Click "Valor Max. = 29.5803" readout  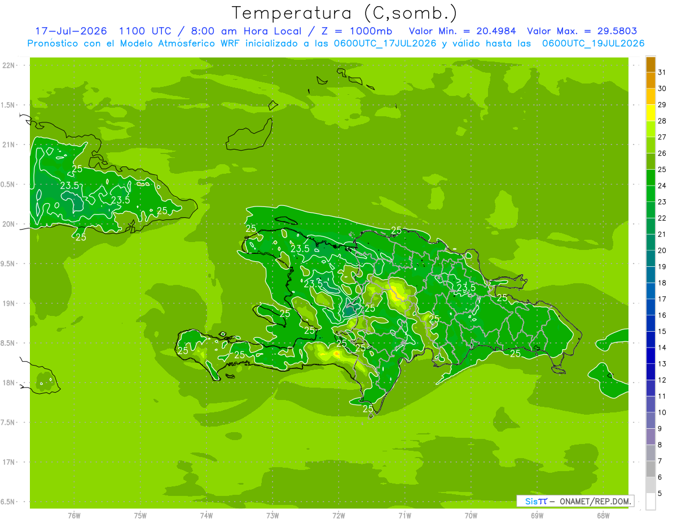coord(582,32)
